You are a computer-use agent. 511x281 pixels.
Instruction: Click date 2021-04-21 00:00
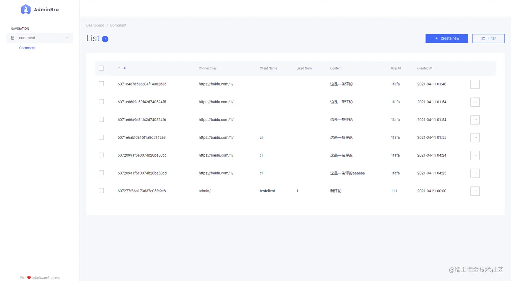pyautogui.click(x=432, y=191)
